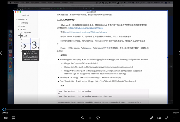Expand the 3.1 VisualVM outline entry
The image size is (180, 122).
tap(20, 33)
